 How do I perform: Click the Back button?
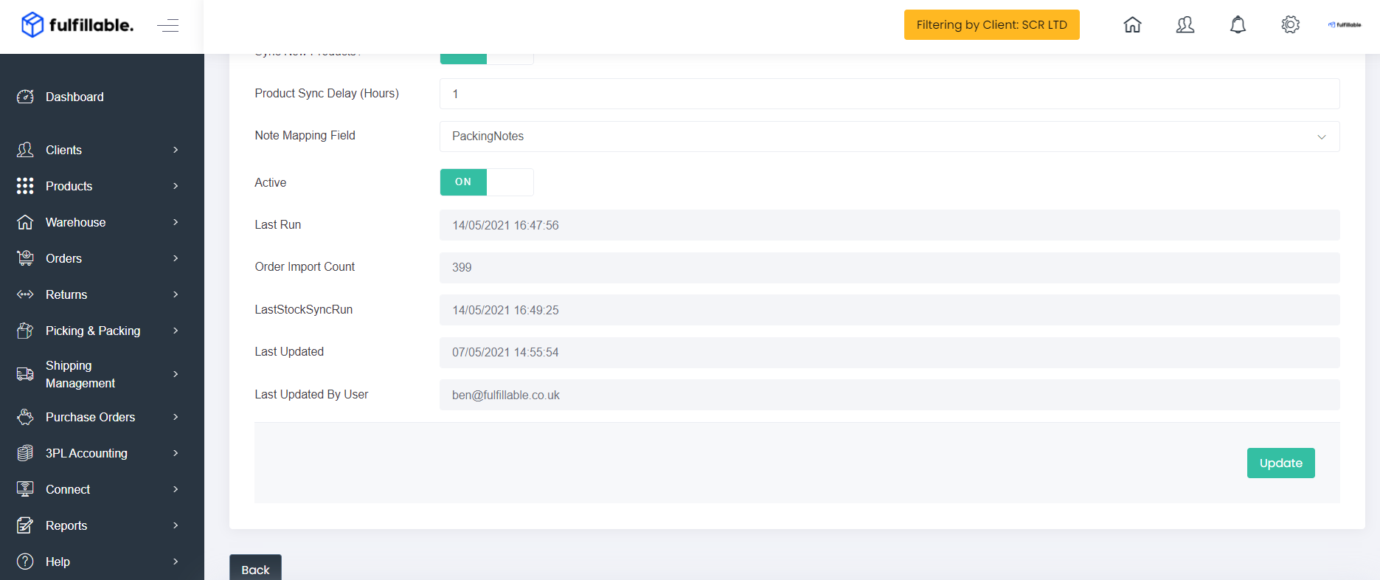tap(255, 568)
